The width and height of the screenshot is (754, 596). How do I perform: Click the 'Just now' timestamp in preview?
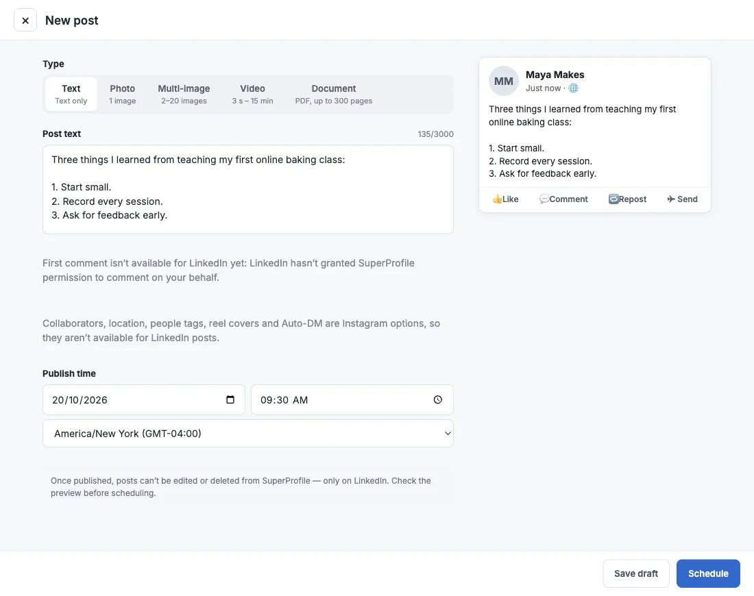pyautogui.click(x=543, y=88)
